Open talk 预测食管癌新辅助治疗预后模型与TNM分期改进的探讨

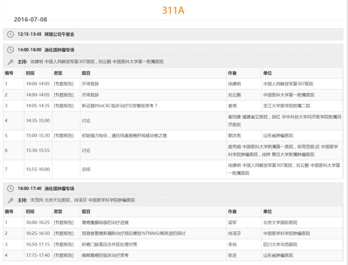(134, 233)
